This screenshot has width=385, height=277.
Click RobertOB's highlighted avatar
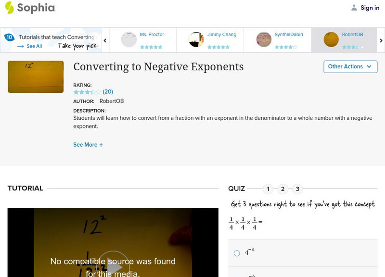click(331, 38)
